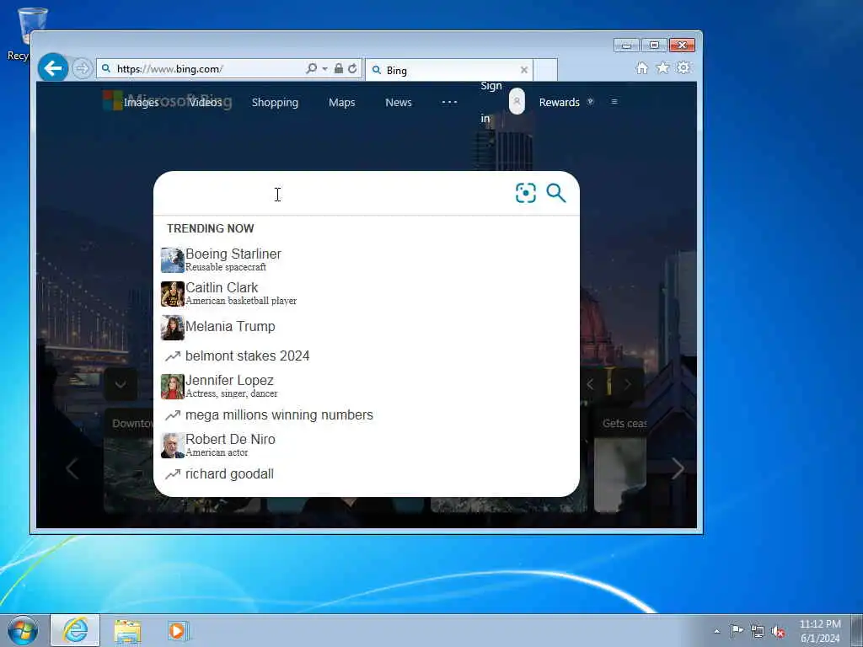Open the IE Tools gear icon
Screen dimensions: 863x647
coord(683,67)
